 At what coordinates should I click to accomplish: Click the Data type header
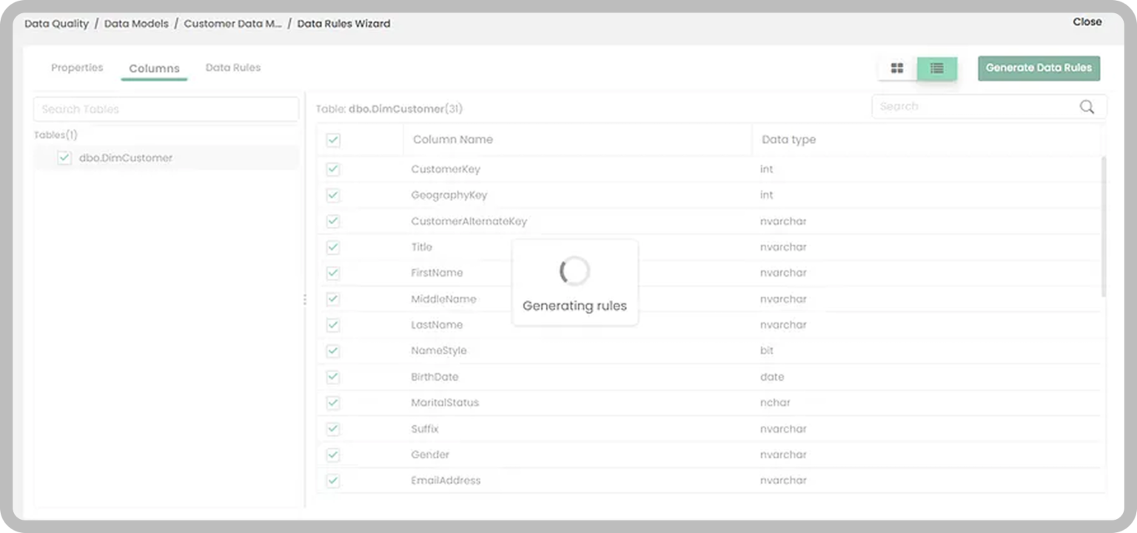click(788, 140)
